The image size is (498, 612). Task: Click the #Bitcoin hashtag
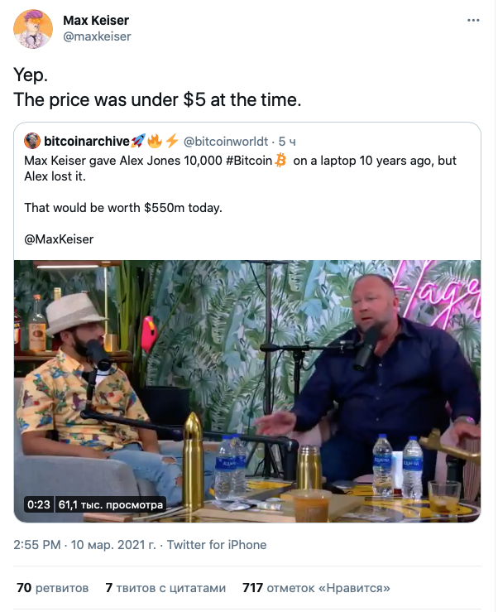[x=243, y=160]
